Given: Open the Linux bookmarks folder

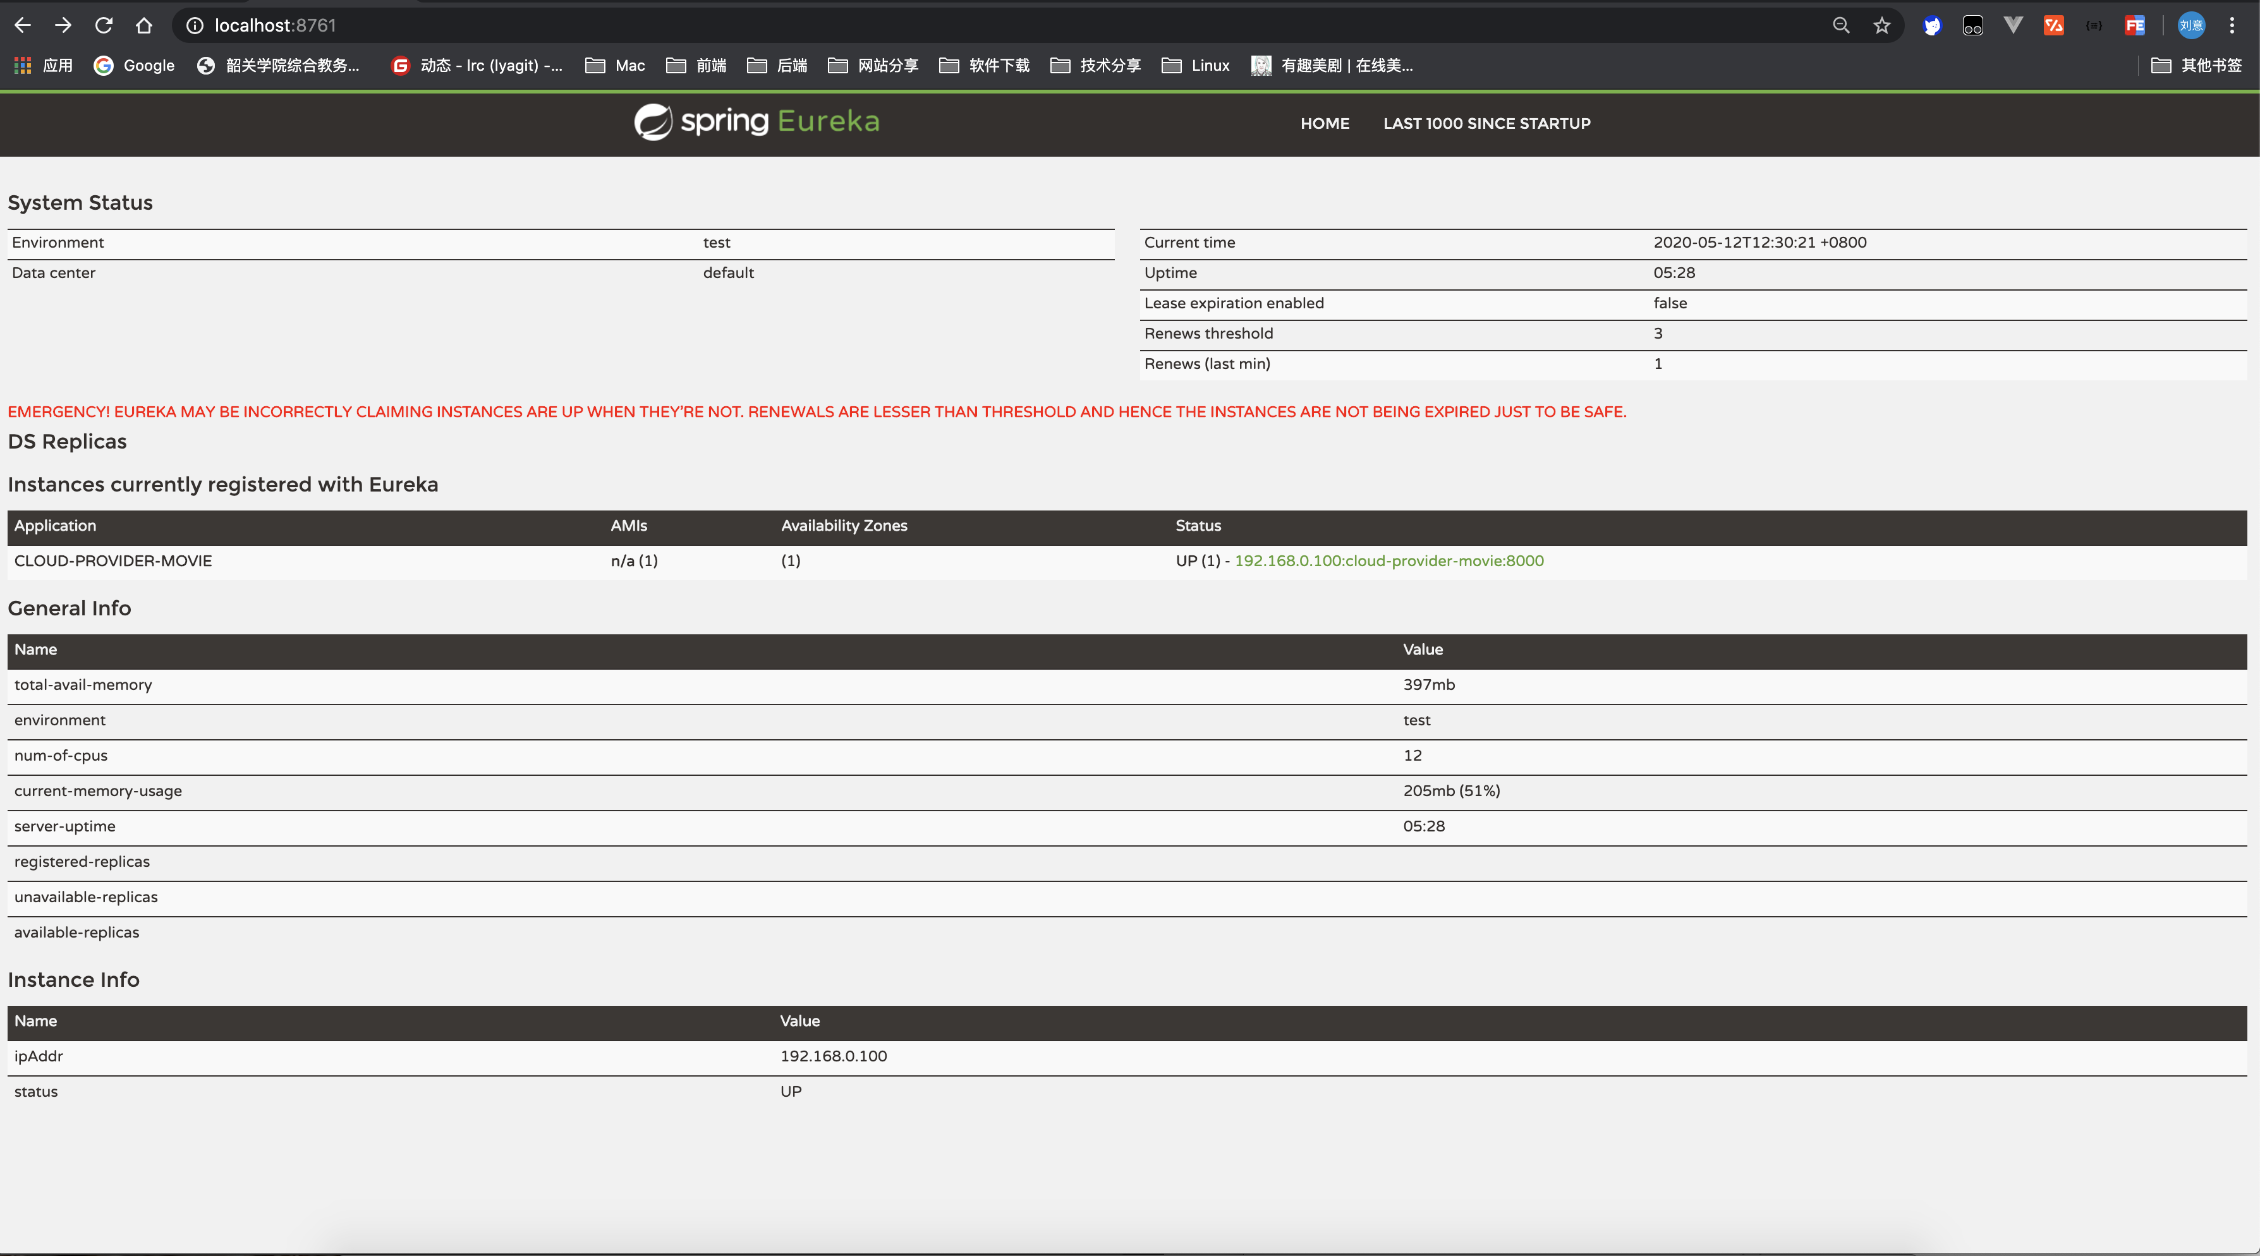Looking at the screenshot, I should pos(1196,66).
